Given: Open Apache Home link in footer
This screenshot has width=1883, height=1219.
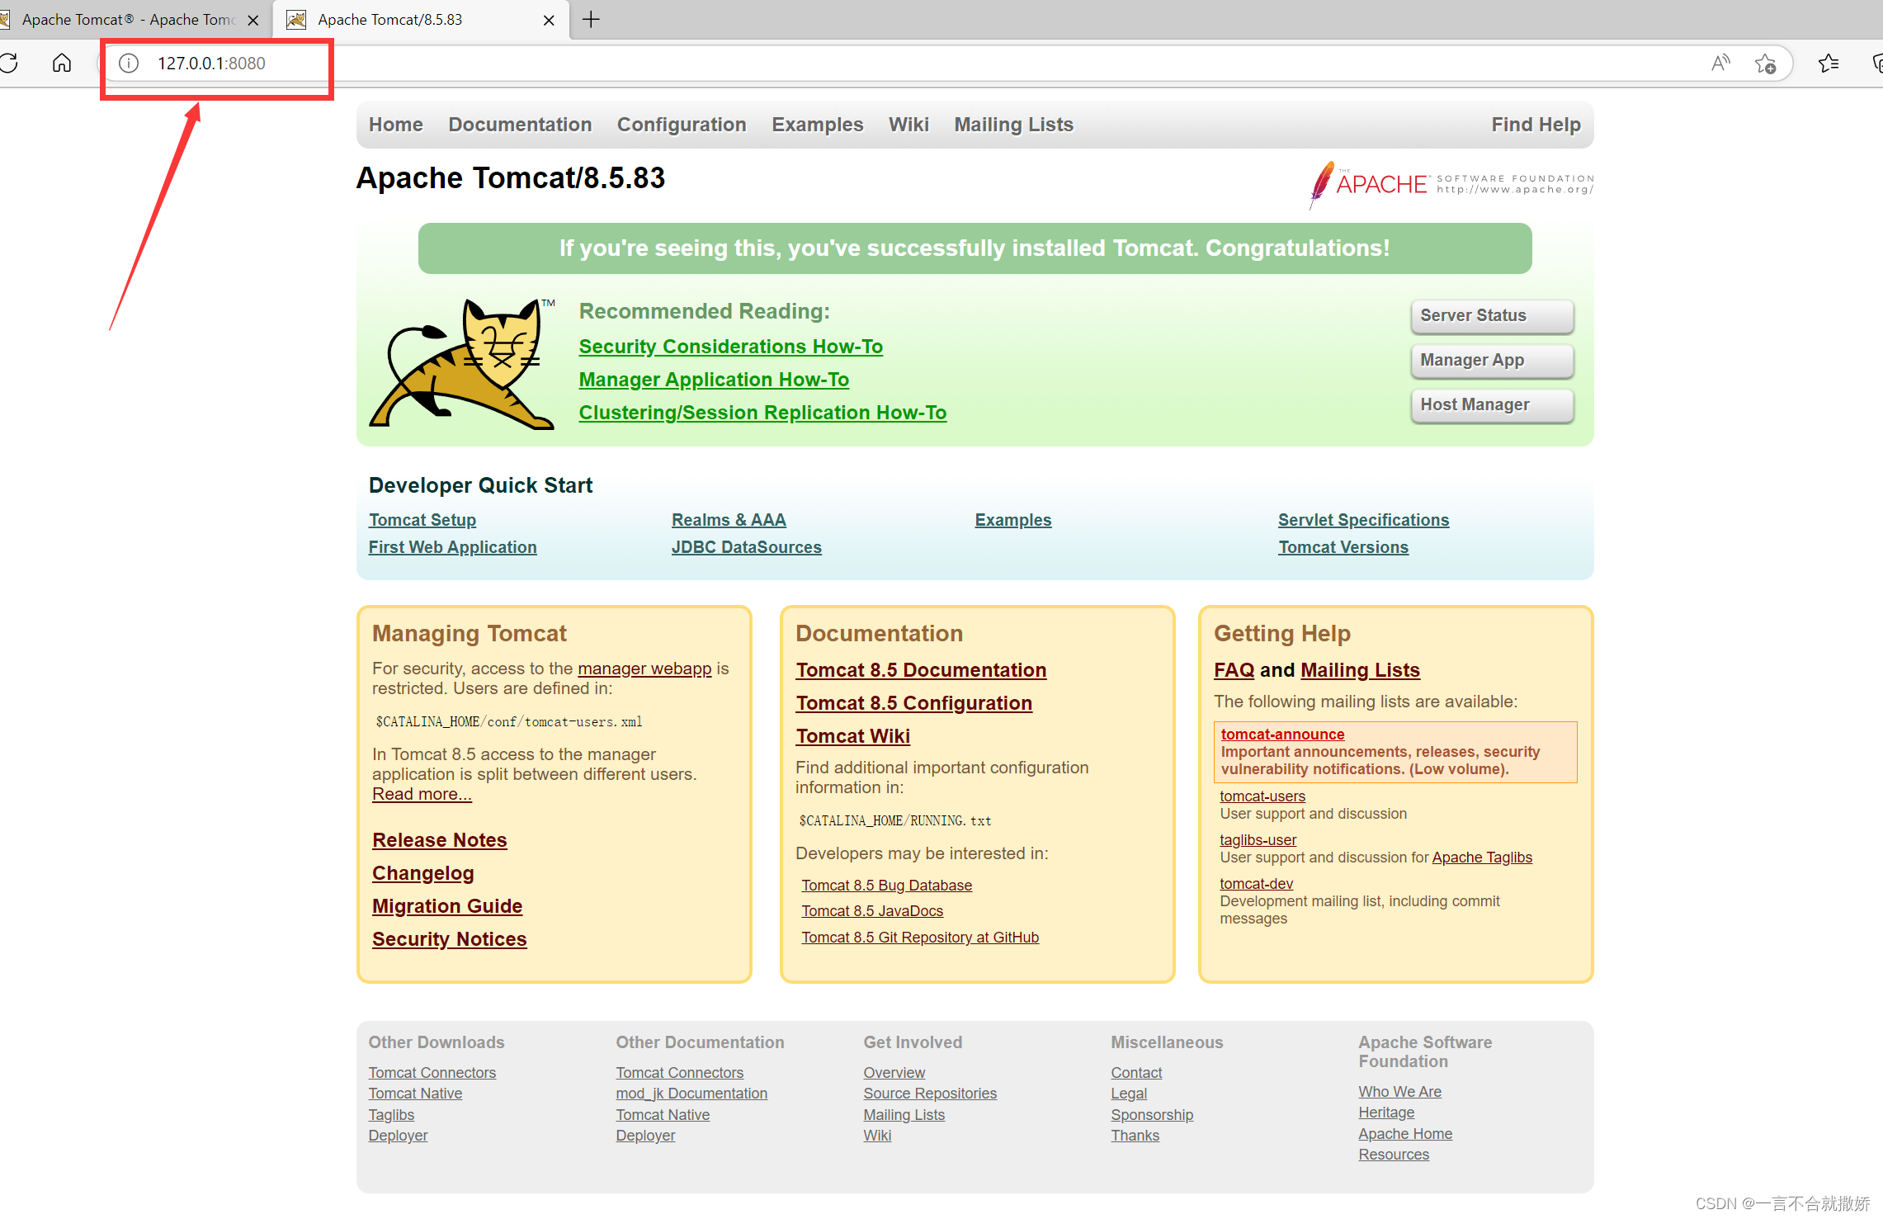Looking at the screenshot, I should (x=1405, y=1134).
